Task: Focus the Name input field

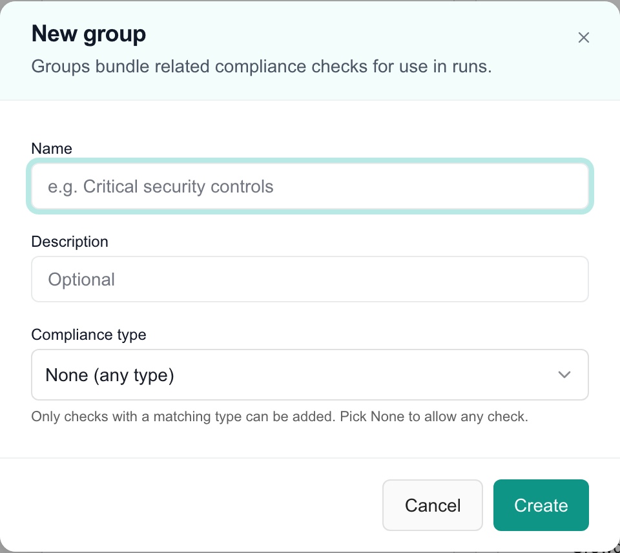Action: coord(310,186)
